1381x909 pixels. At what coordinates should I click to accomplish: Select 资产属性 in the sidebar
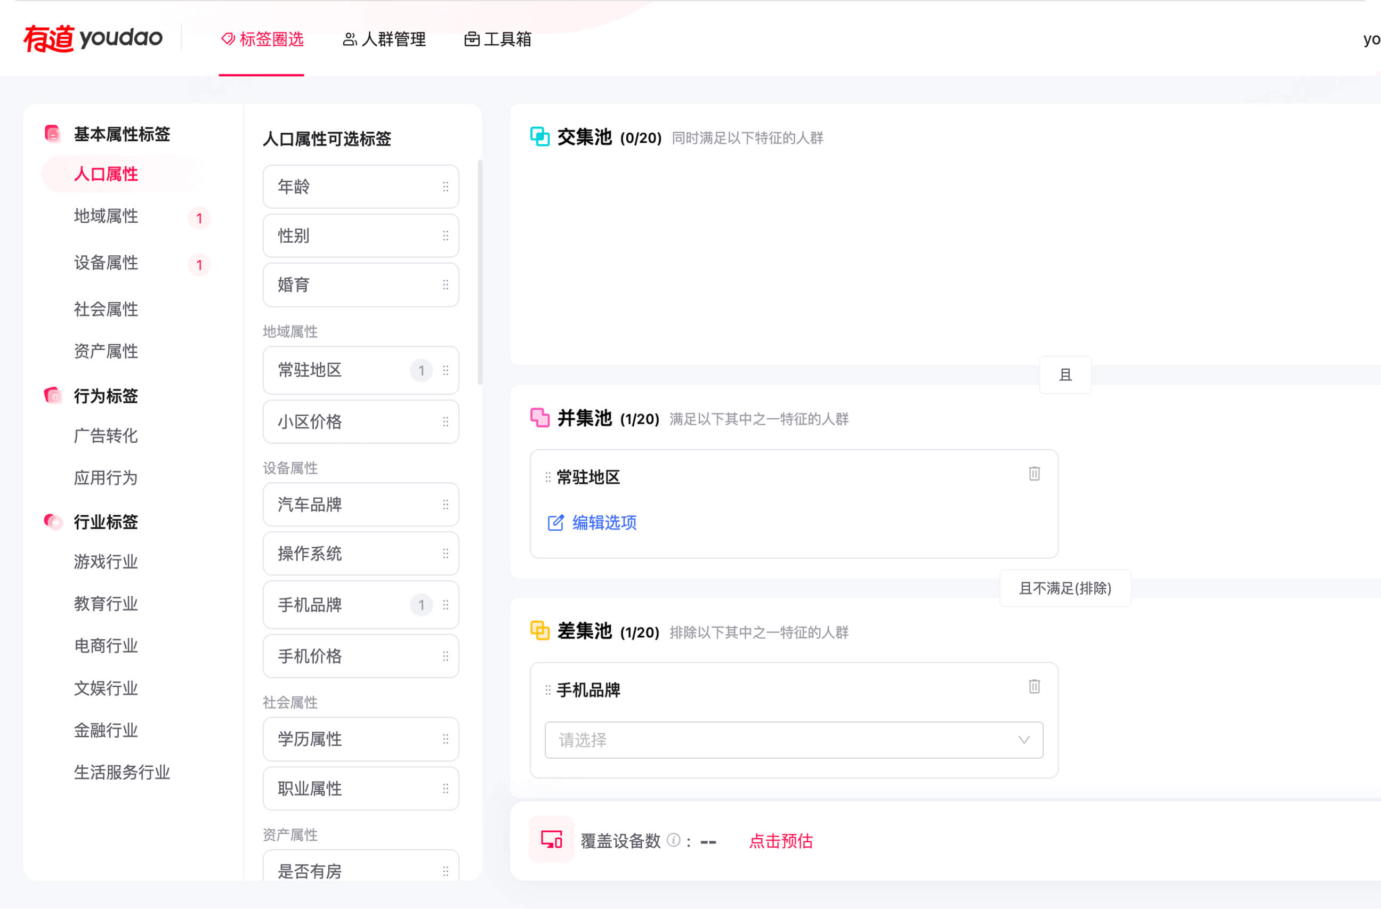click(x=106, y=351)
